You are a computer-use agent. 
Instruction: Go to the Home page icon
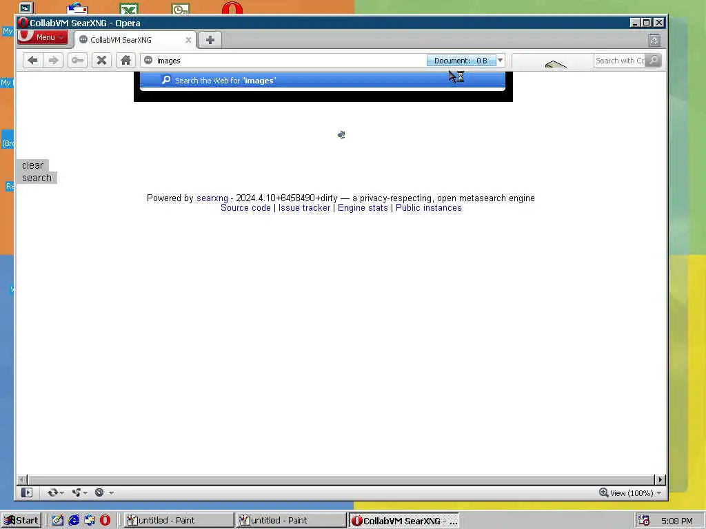coord(125,61)
